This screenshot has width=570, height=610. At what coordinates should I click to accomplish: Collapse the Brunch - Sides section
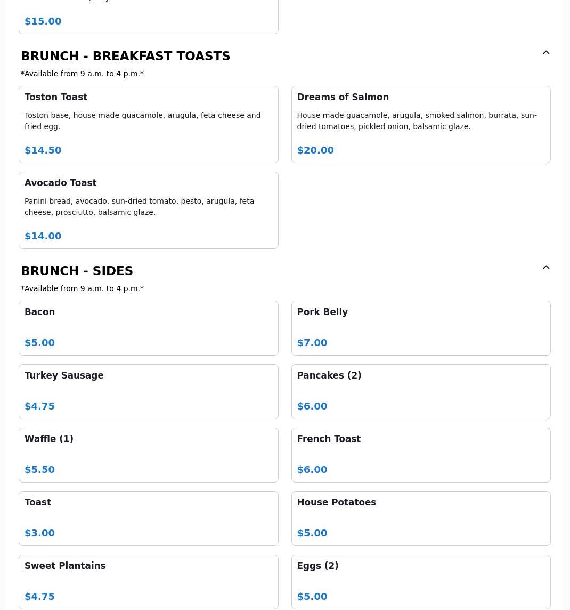(x=546, y=268)
